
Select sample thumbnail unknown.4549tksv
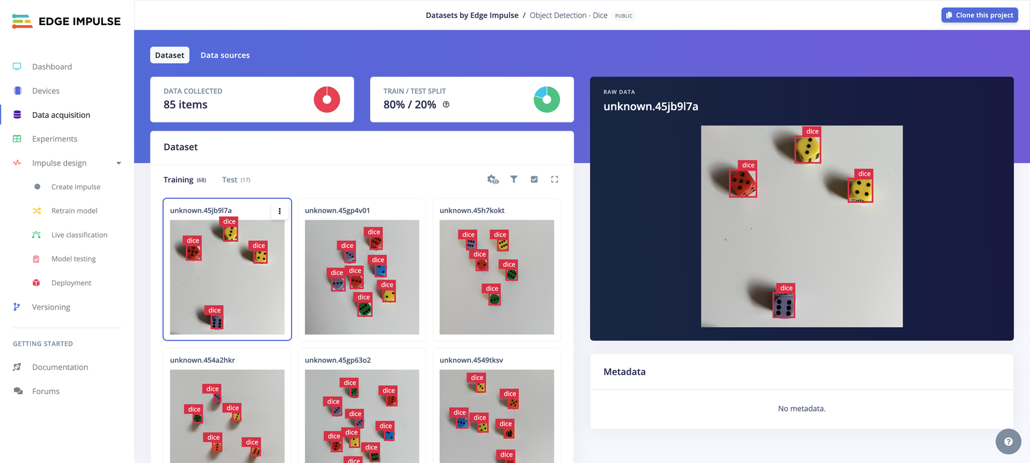pos(496,416)
